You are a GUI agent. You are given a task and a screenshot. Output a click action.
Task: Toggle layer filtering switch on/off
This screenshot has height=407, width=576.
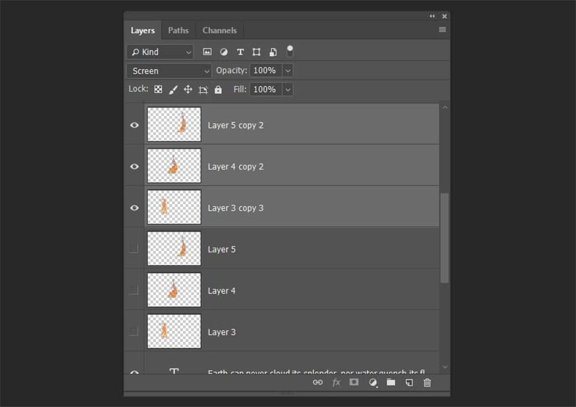[290, 51]
